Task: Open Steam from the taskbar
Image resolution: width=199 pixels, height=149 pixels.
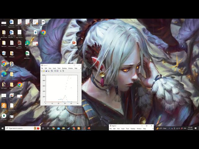Action: (x=68, y=128)
